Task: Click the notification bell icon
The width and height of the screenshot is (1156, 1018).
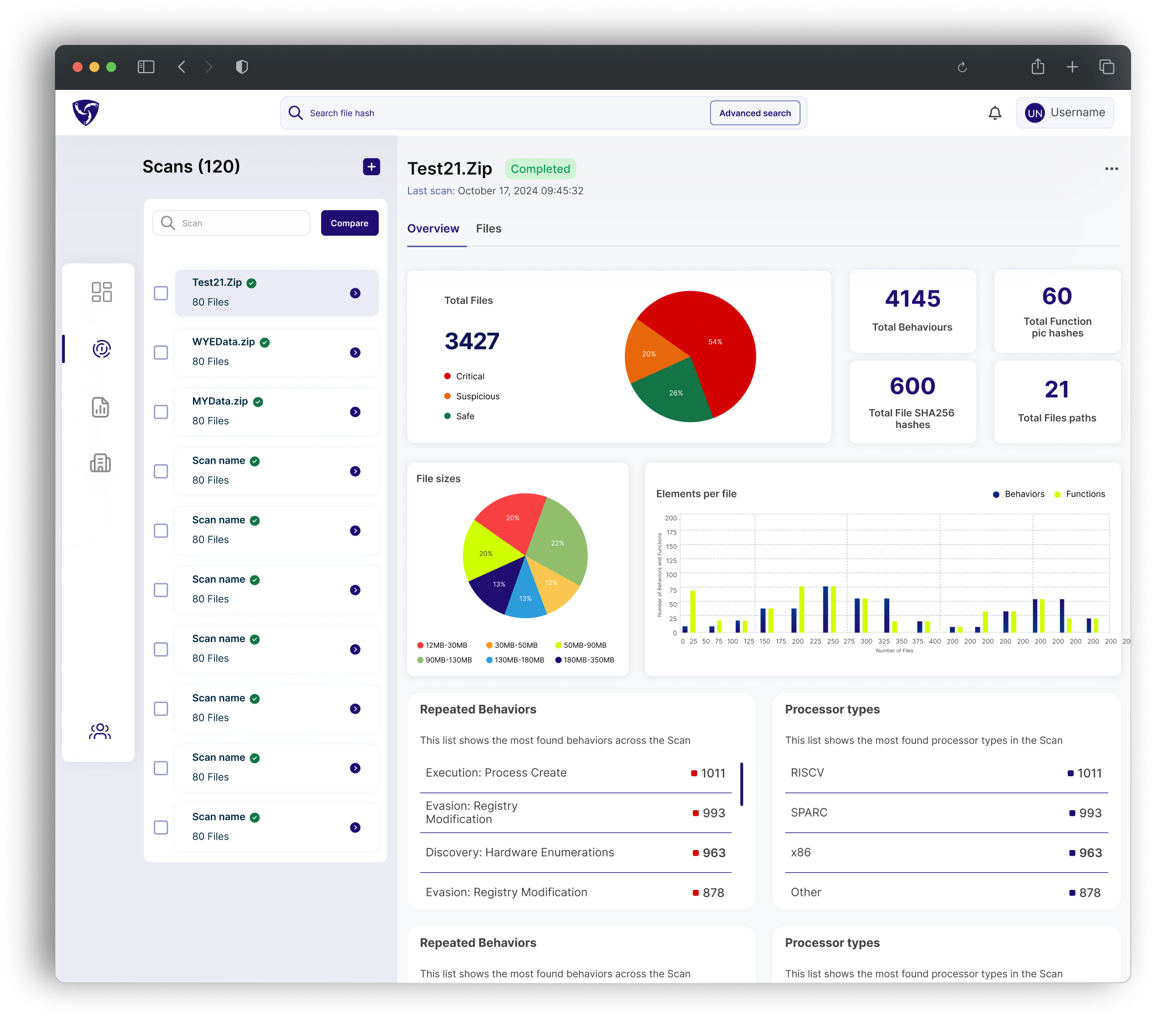Action: point(995,113)
